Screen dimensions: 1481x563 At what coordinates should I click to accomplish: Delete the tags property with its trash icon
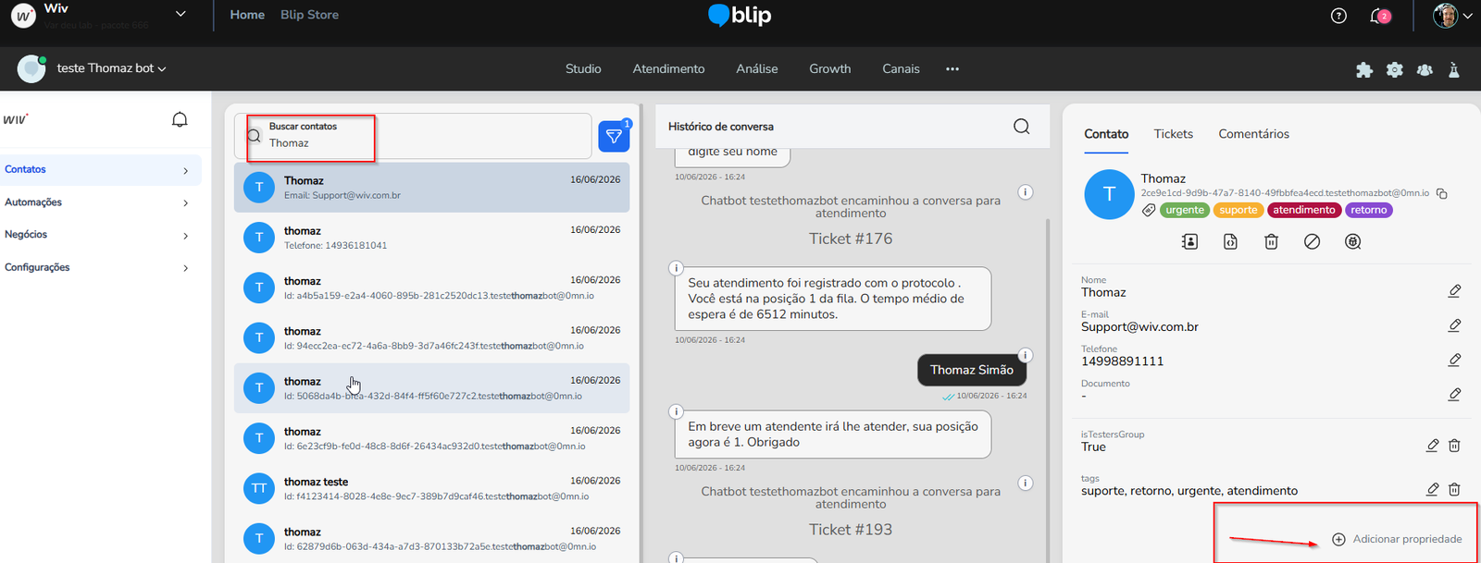[x=1454, y=489]
